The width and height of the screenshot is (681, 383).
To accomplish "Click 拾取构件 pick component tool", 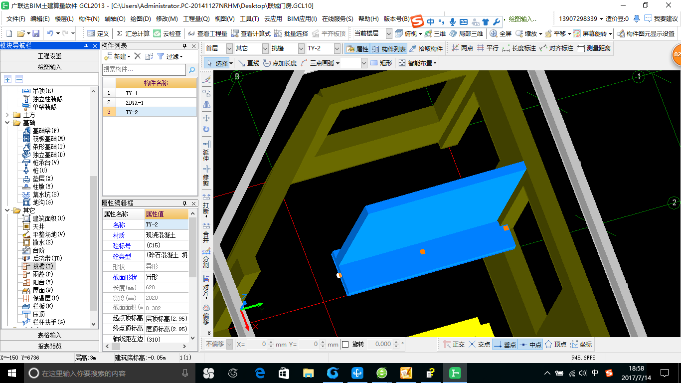I will coord(426,49).
